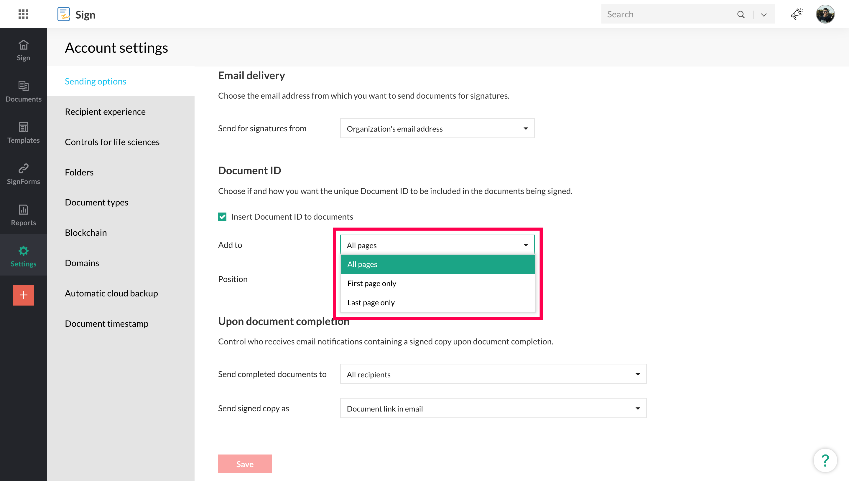Open Recipient experience settings tab
The height and width of the screenshot is (481, 849).
click(x=105, y=112)
